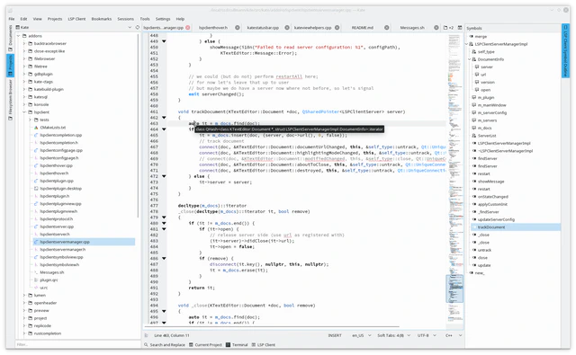Viewport: 576px width, 355px height.
Task: Click the split view icon right of tabs
Action: click(460, 28)
